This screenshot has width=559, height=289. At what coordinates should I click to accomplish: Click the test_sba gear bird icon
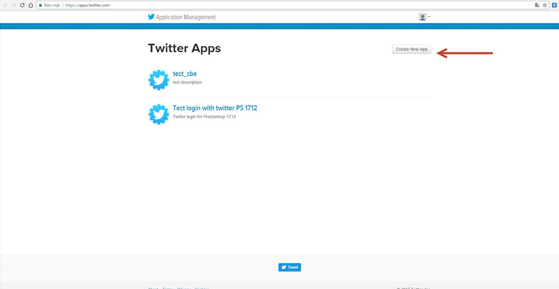pyautogui.click(x=159, y=80)
